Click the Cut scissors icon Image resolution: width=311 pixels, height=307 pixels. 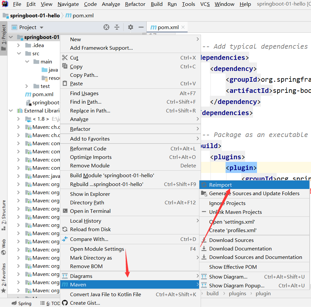[65, 58]
